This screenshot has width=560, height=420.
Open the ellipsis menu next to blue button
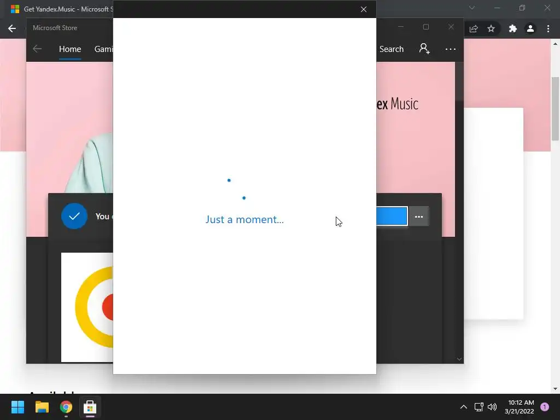418,217
